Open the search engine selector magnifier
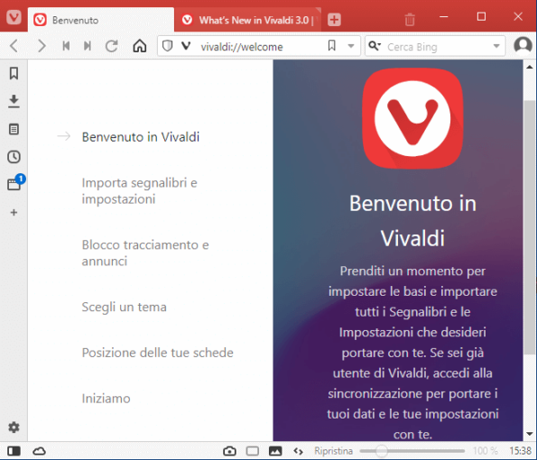The image size is (537, 460). (375, 46)
